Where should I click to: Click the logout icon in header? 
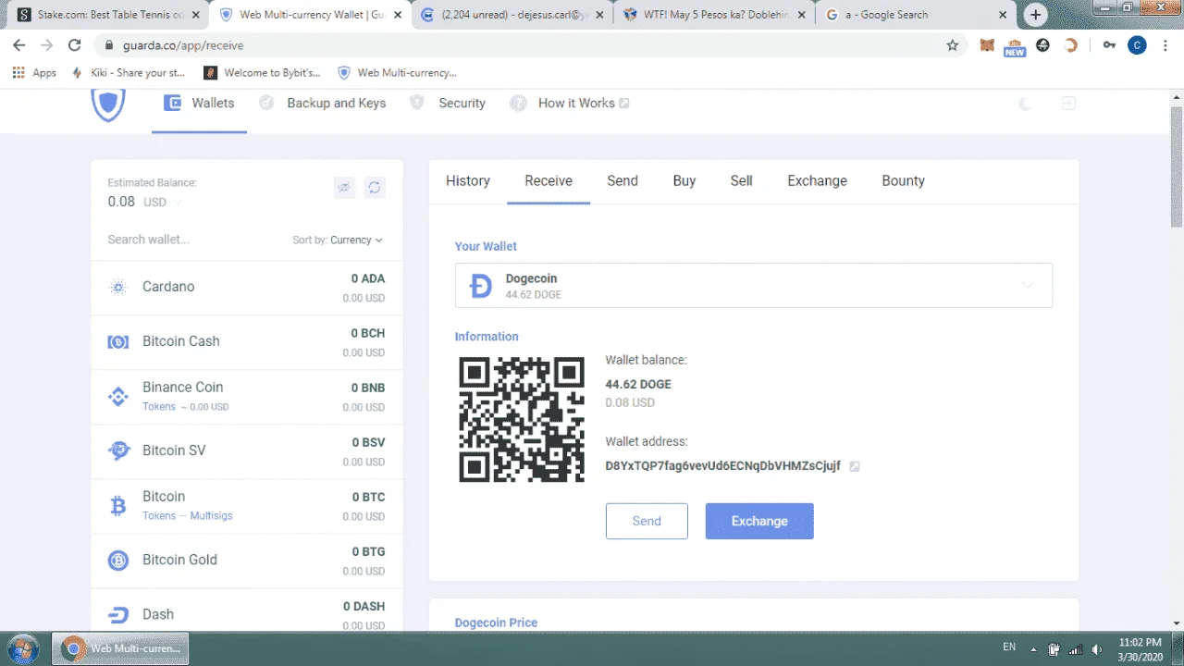click(x=1068, y=104)
